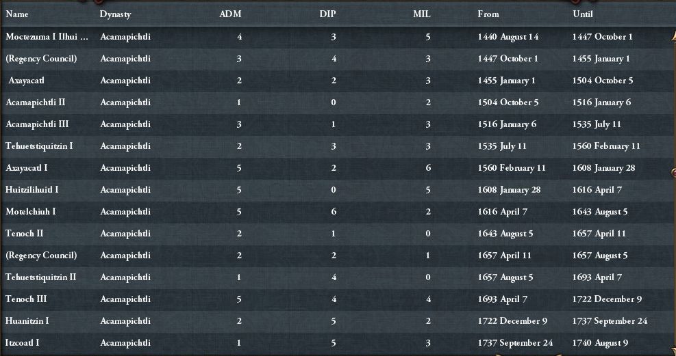
Task: Sort by DIP column header
Action: (x=328, y=14)
